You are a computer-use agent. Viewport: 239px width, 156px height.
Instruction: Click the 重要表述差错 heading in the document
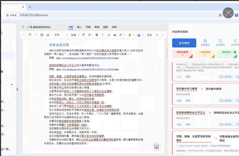click(59, 45)
